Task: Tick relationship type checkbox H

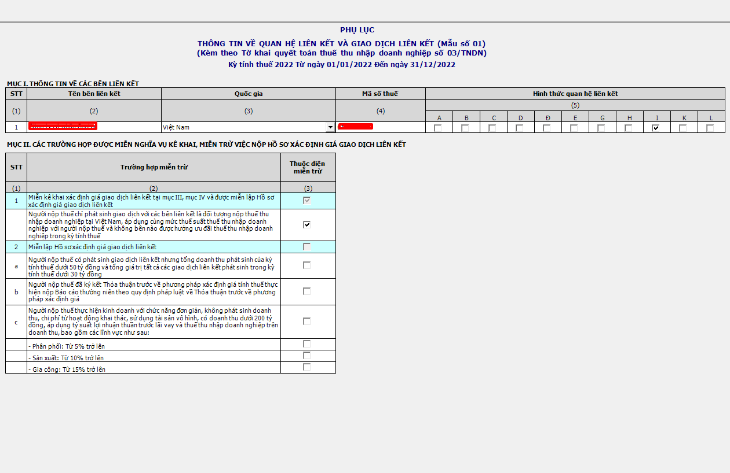Action: pos(629,128)
